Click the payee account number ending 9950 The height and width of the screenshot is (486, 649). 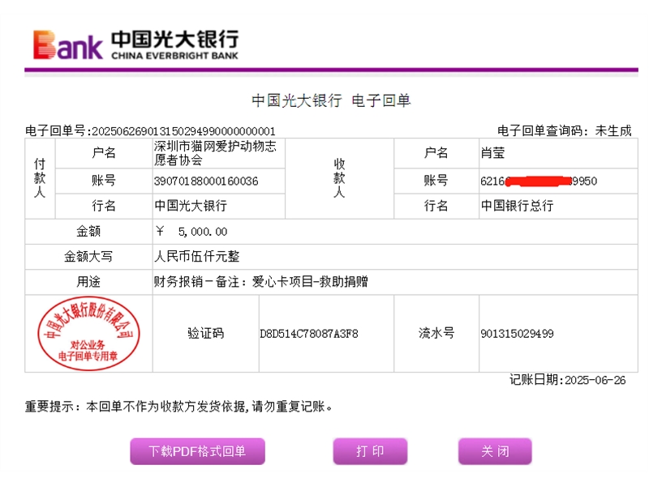[539, 181]
